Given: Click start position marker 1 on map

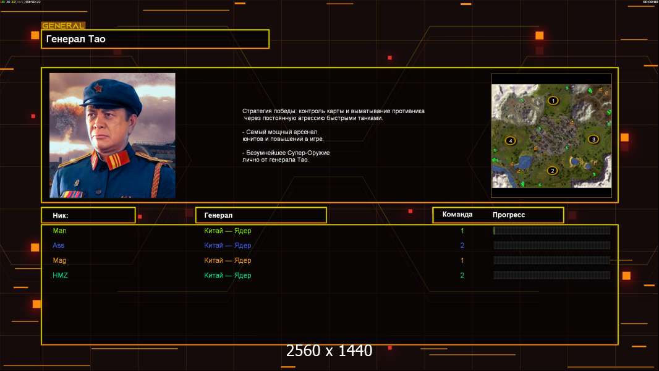Looking at the screenshot, I should coord(553,100).
